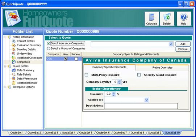Select the QuoteSet 10 tab
The width and height of the screenshot is (196, 137).
pyautogui.click(x=172, y=133)
